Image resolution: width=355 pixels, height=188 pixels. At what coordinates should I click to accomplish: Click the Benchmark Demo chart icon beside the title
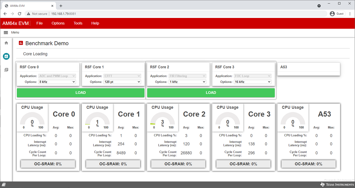pyautogui.click(x=21, y=43)
